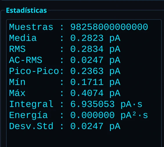Viewport: 164px width, 147px height.
Task: Click the Mín label
Action: point(17,82)
